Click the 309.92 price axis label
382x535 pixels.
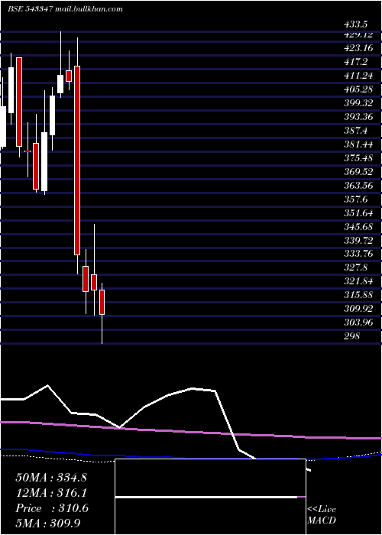[x=358, y=309]
